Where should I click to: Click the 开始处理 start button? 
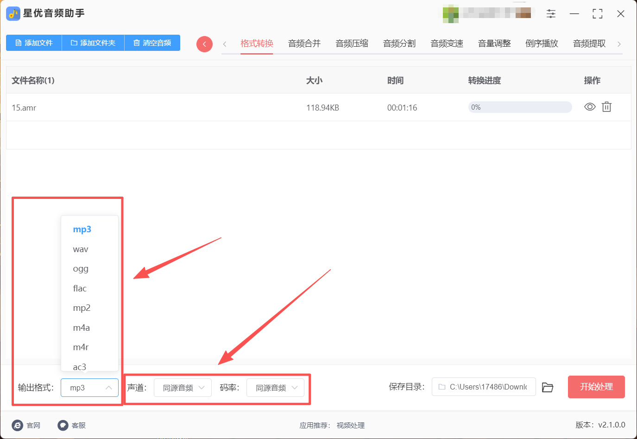[x=596, y=387]
